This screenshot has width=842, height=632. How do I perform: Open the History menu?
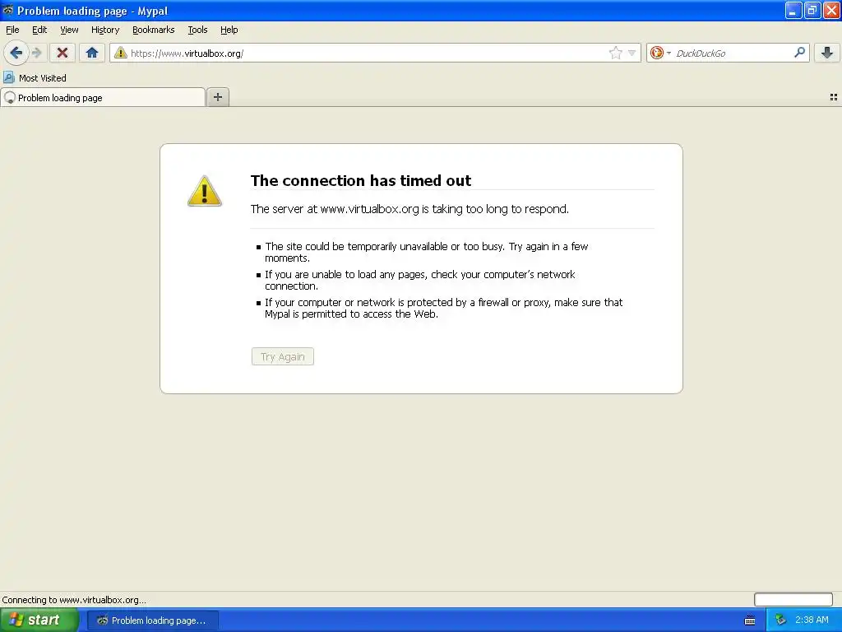pyautogui.click(x=105, y=30)
